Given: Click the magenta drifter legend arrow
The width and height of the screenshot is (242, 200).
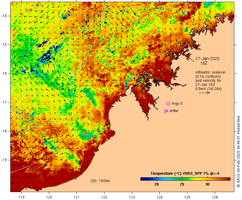Looking at the screenshot, I should click(x=166, y=111).
